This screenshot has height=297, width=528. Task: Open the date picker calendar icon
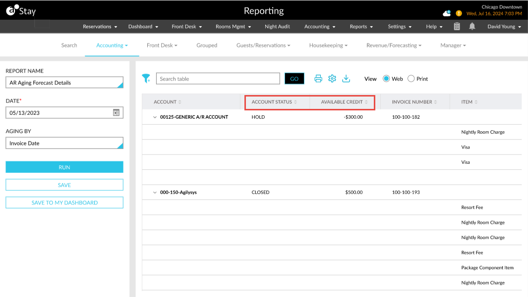tap(116, 113)
